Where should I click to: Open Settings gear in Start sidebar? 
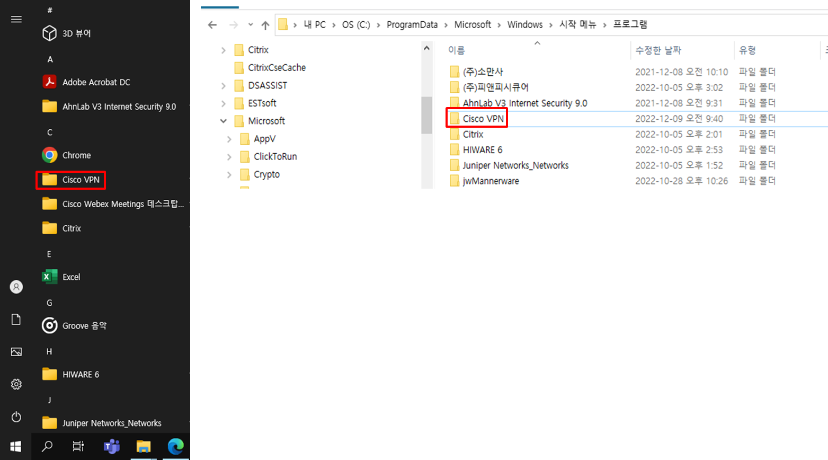pos(16,384)
